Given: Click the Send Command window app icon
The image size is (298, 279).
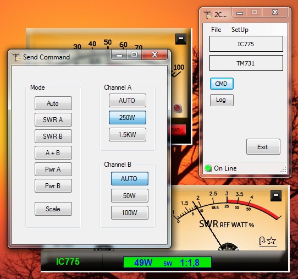Looking at the screenshot, I should coord(16,57).
